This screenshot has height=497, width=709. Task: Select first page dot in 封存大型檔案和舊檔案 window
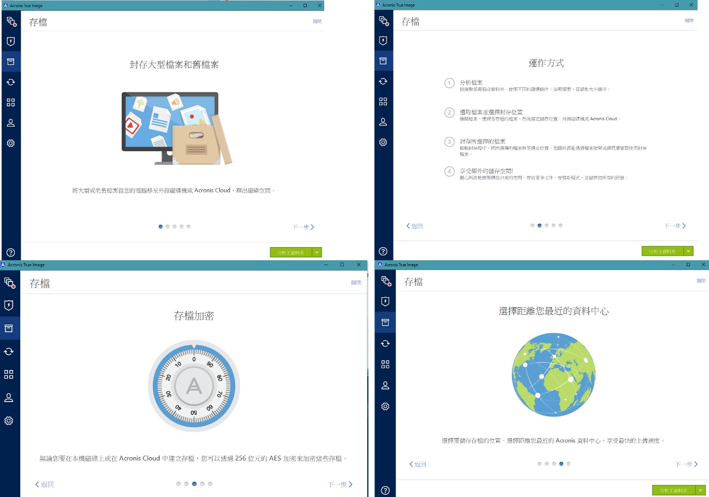160,226
